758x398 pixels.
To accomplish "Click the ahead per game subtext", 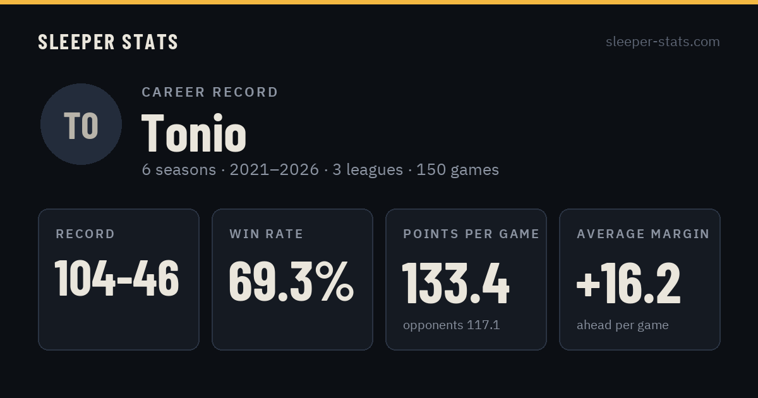I will (x=623, y=325).
